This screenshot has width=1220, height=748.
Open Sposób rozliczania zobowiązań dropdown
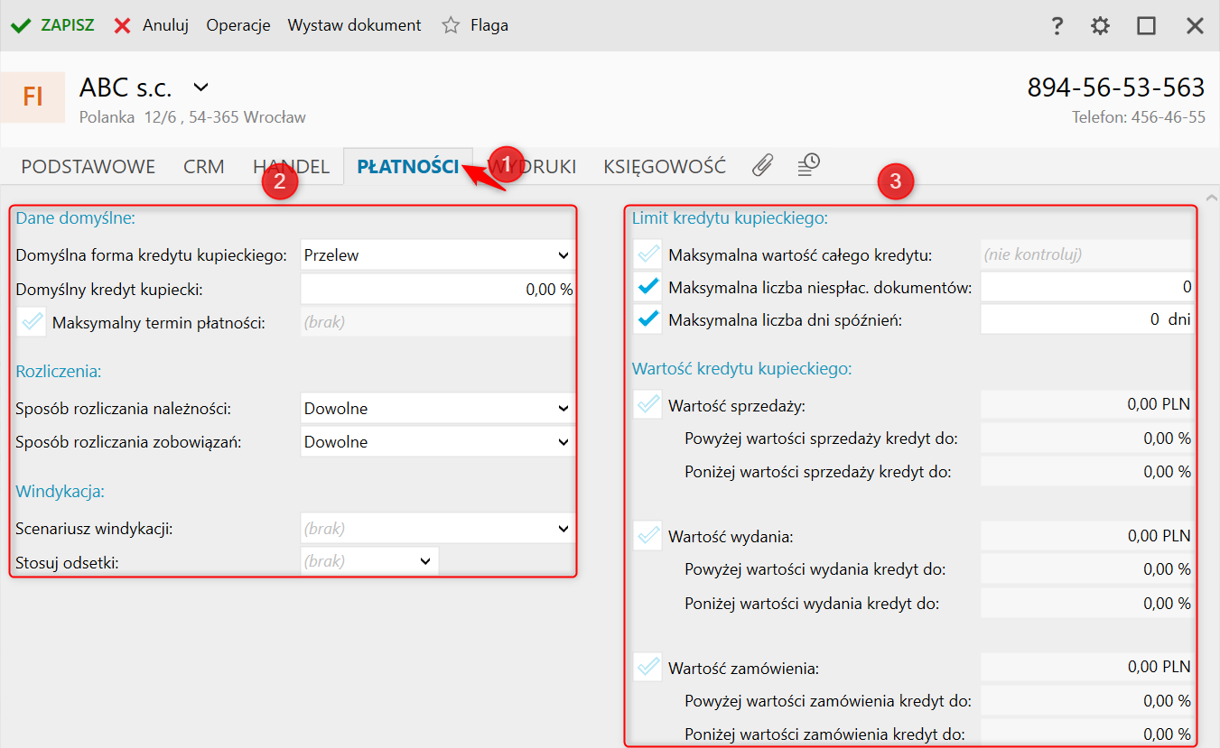[437, 442]
